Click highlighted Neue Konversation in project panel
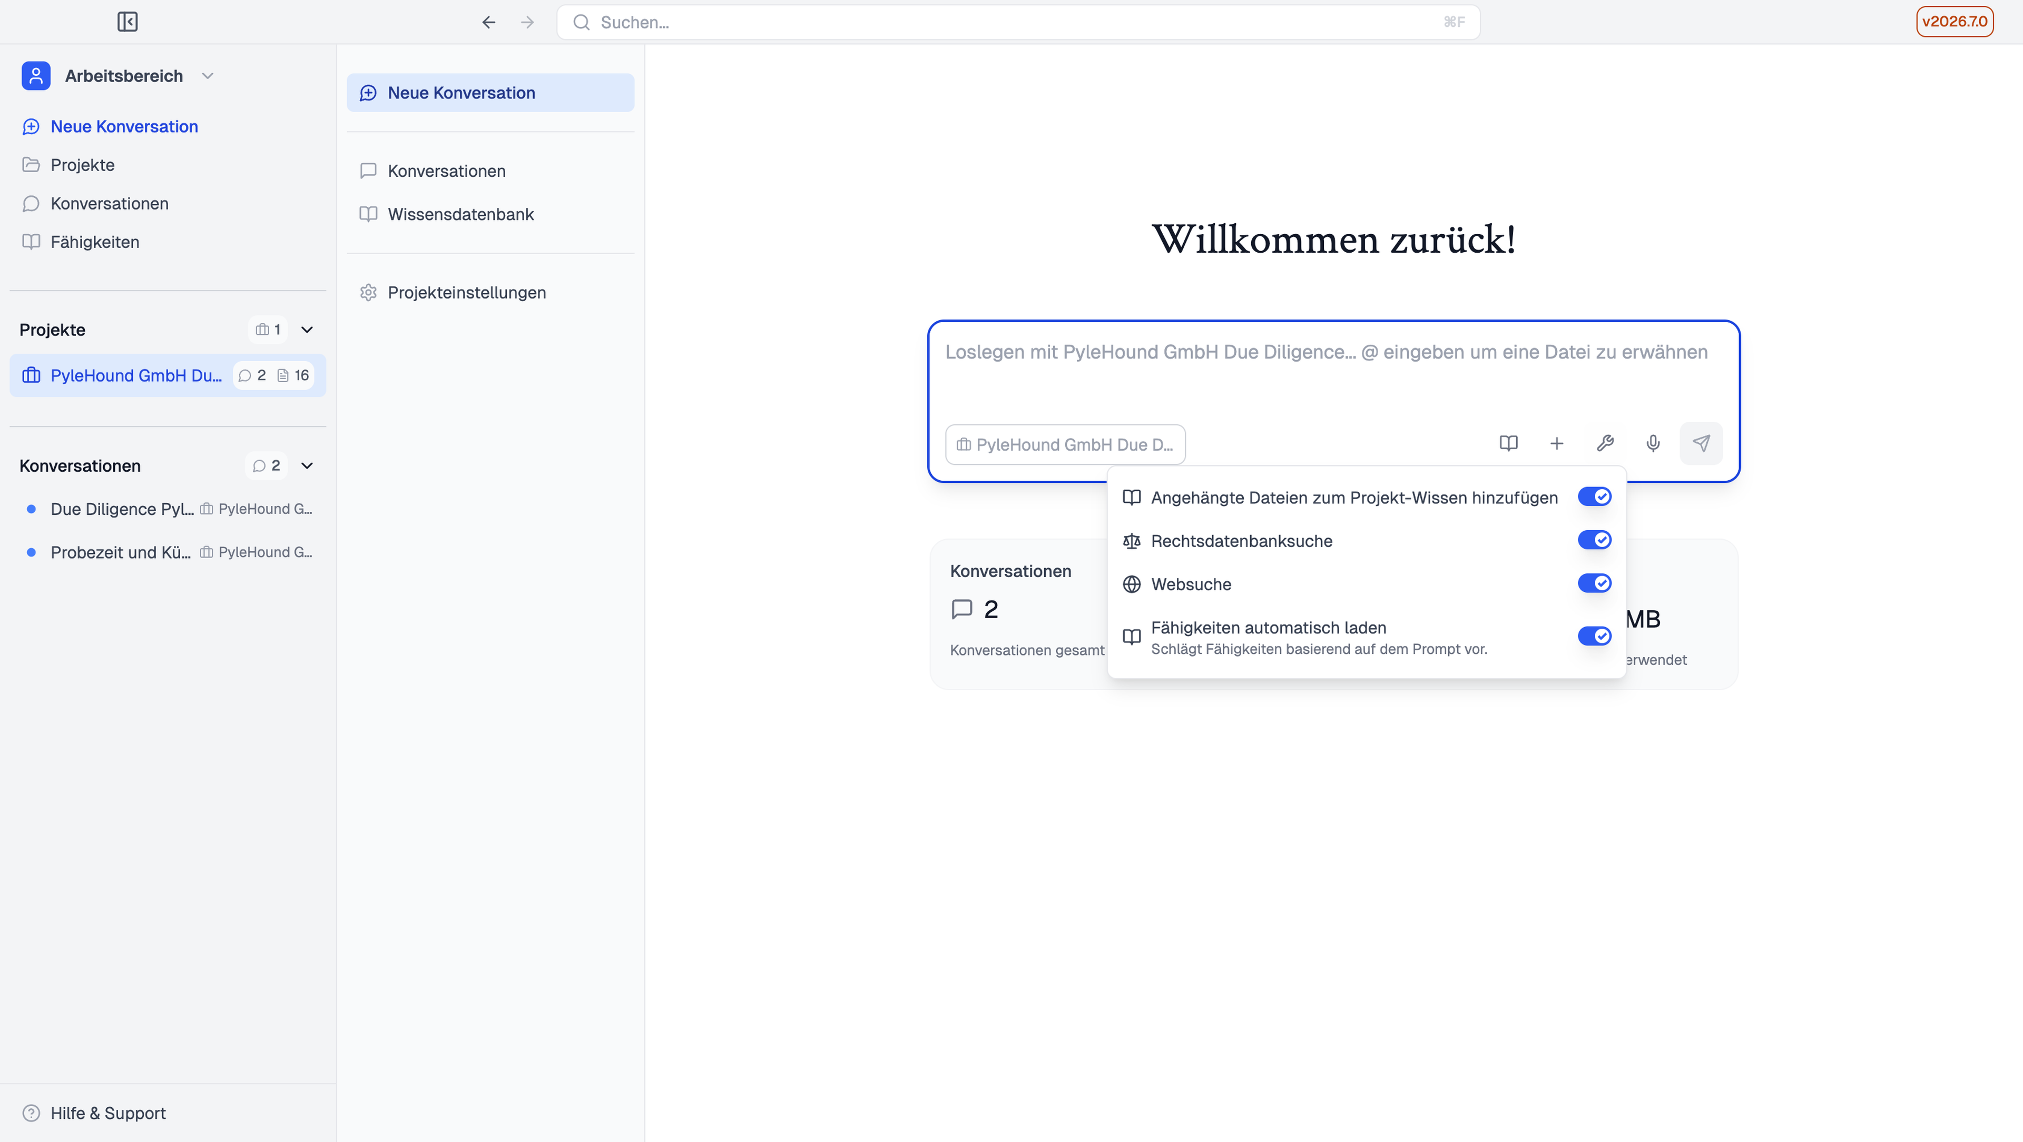 tap(490, 93)
